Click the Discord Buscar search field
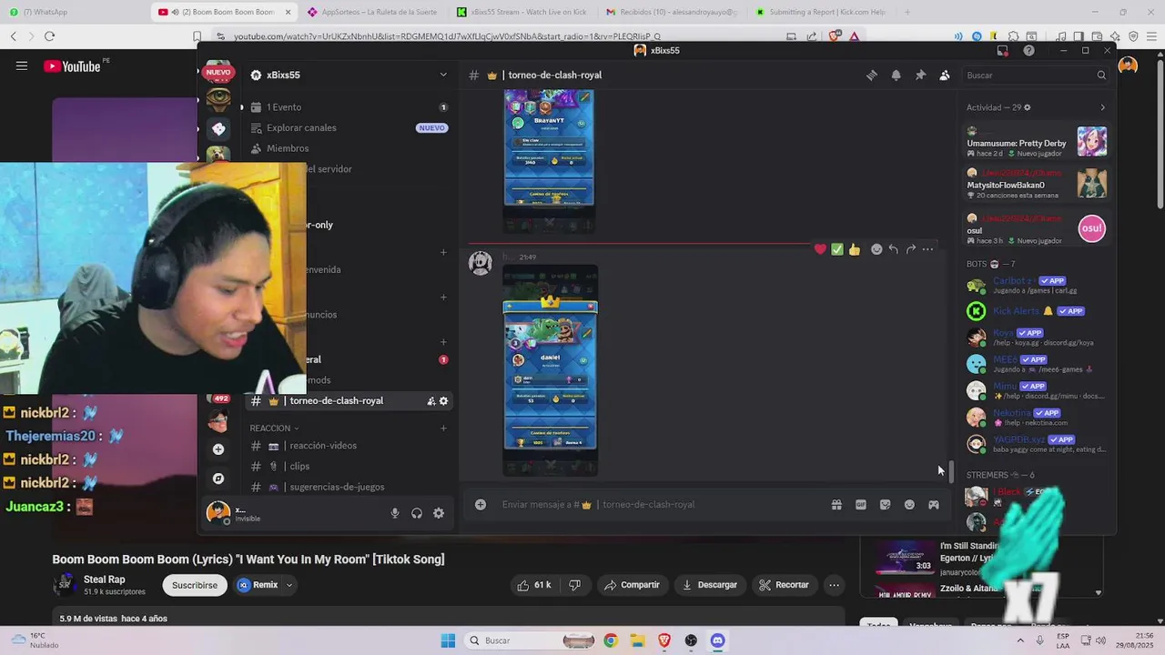The image size is (1165, 655). coord(1036,76)
